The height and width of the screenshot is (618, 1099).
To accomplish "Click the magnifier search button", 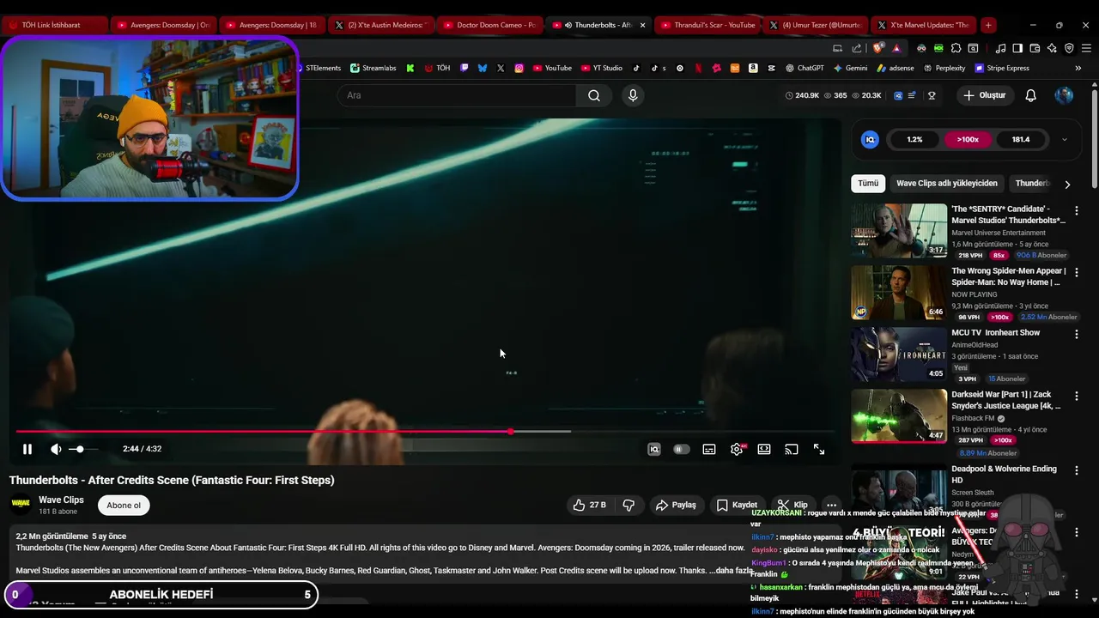I will 594,95.
